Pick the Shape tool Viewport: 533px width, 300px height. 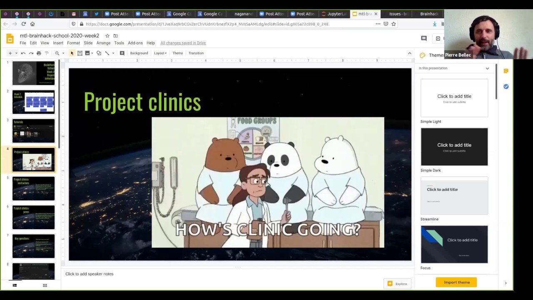coord(99,53)
